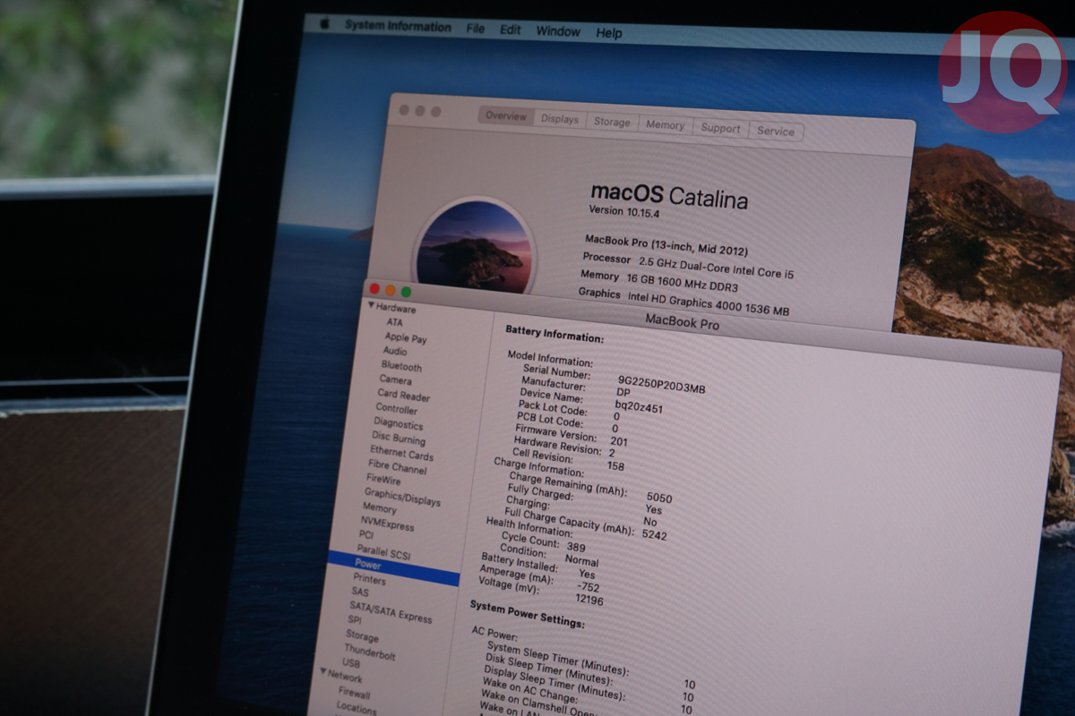Select ATA in the hardware sidebar

[395, 322]
